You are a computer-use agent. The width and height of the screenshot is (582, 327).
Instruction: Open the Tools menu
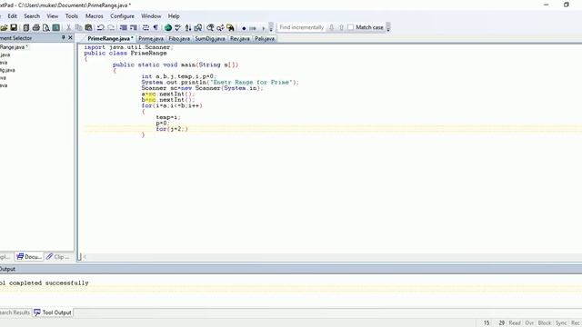coord(72,16)
